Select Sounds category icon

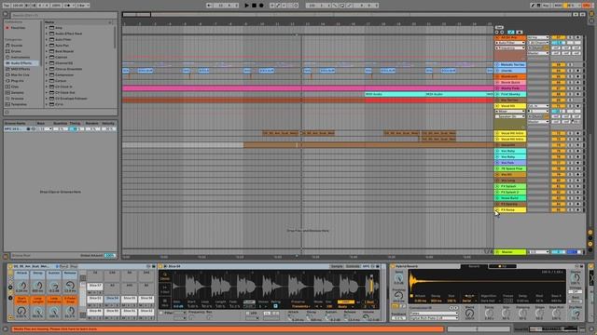click(7, 46)
